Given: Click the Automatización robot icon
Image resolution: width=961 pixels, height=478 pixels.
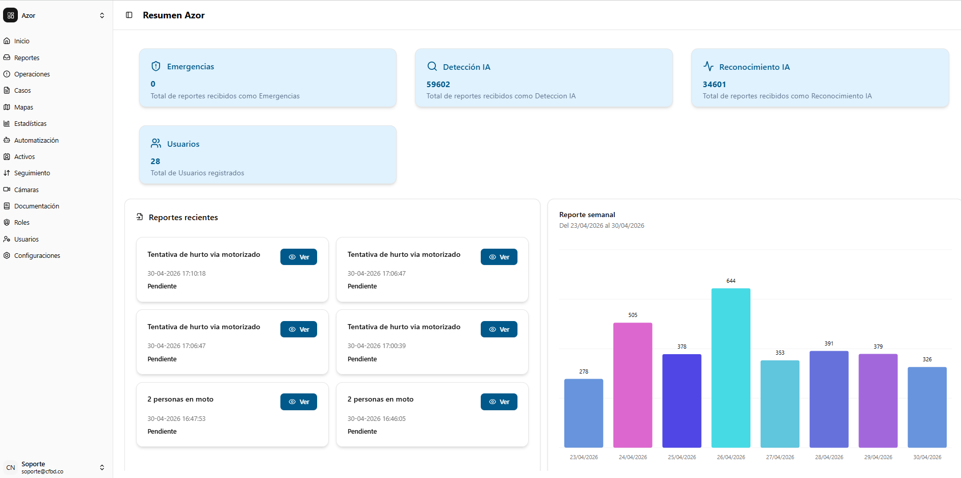Looking at the screenshot, I should coord(7,140).
